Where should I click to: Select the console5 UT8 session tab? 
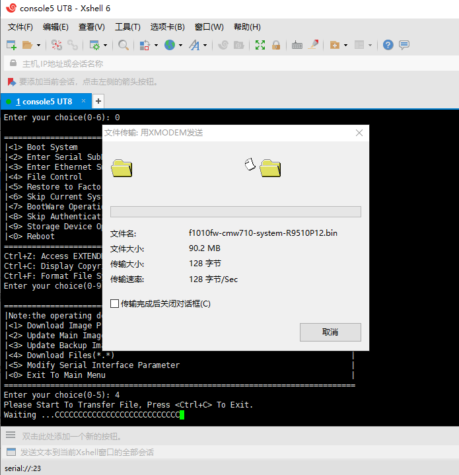coord(44,102)
